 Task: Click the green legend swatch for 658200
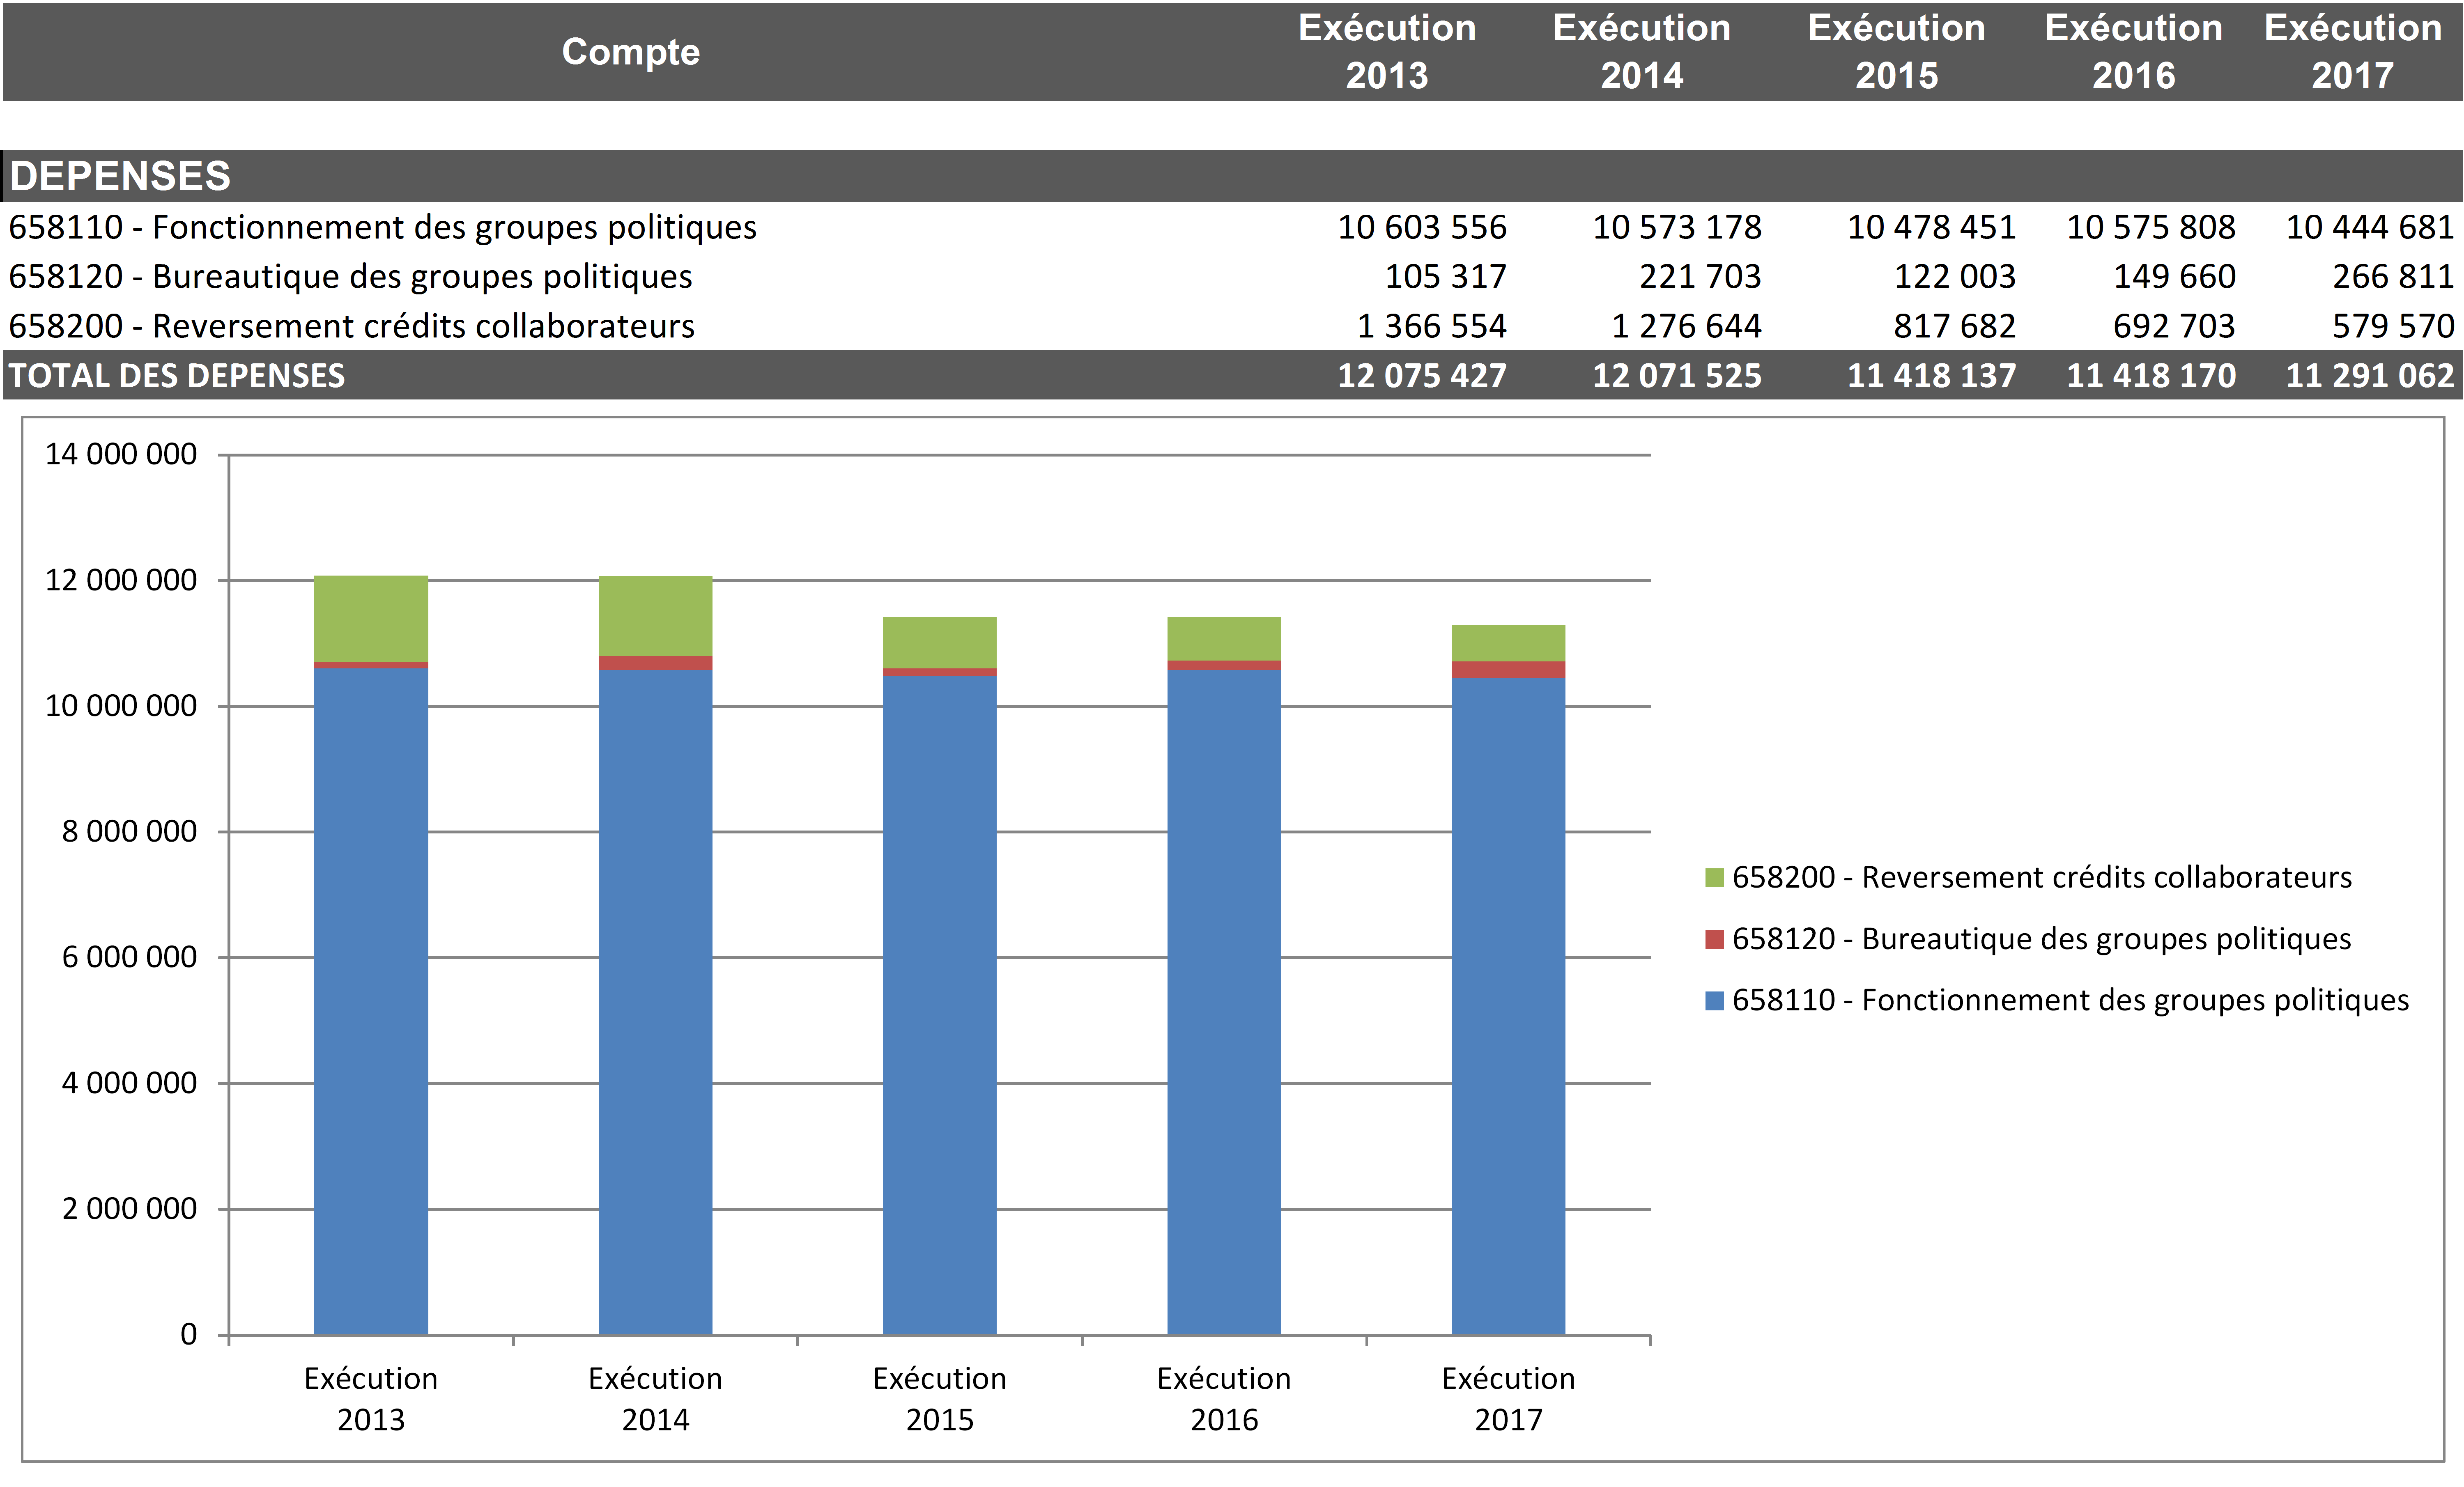tap(1714, 878)
